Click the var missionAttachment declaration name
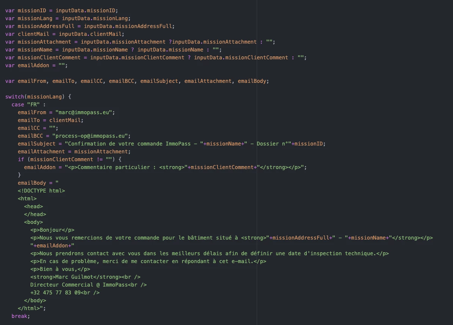This screenshot has height=325, width=453. [x=44, y=42]
